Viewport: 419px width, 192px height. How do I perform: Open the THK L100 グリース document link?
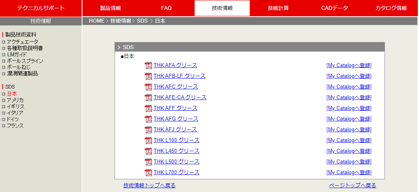point(177,140)
